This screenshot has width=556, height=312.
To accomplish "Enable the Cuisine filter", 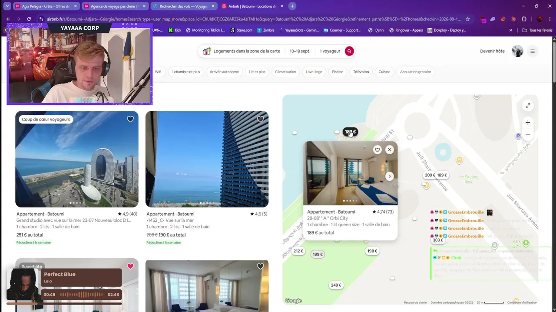I will click(x=384, y=72).
